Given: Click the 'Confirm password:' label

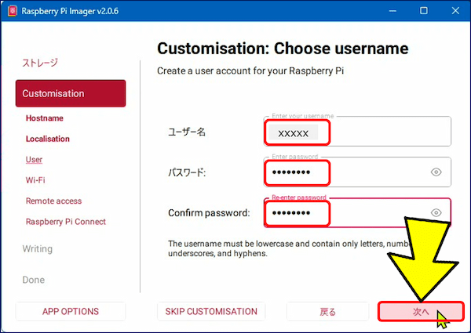Looking at the screenshot, I should (209, 213).
